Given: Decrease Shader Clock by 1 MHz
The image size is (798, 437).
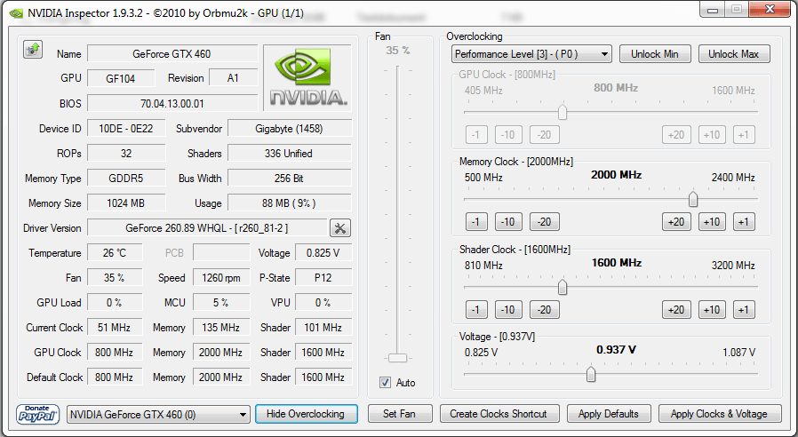Looking at the screenshot, I should pyautogui.click(x=475, y=310).
